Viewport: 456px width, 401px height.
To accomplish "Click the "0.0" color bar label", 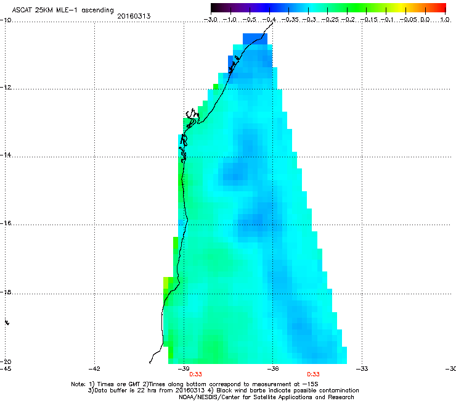I will click(425, 20).
